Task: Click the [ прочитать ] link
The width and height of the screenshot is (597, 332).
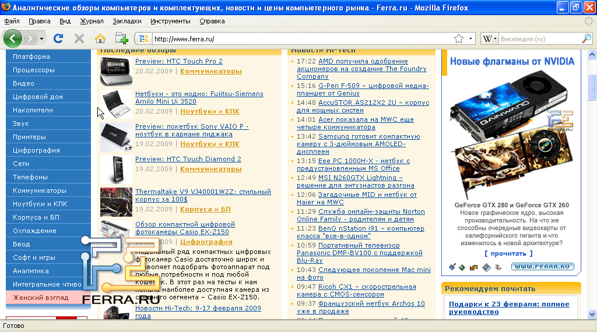Action: 508,253
